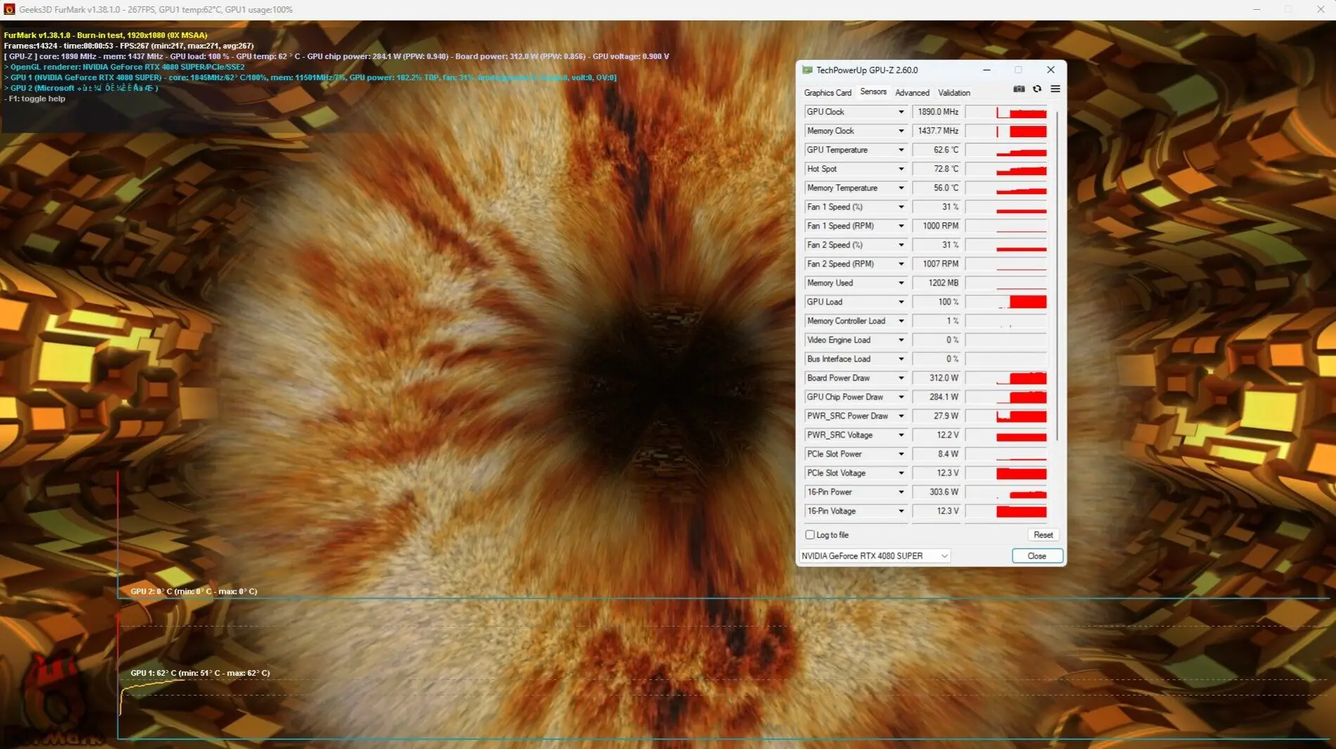Viewport: 1336px width, 749px height.
Task: Open the Hot Spot sensor dropdown
Action: 901,169
